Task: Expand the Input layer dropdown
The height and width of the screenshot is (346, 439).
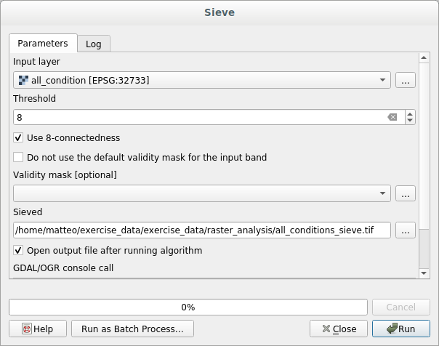Action: click(x=382, y=81)
